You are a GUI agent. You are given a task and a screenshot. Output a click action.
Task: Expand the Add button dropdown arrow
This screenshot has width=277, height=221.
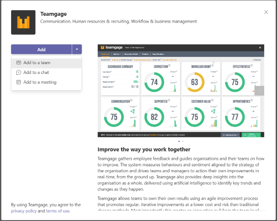click(x=77, y=49)
